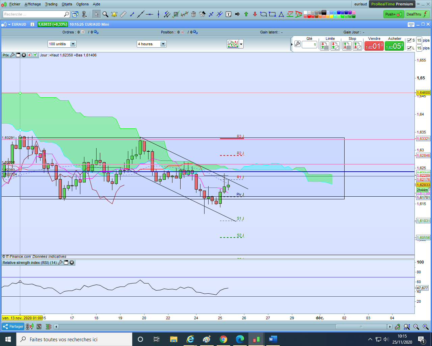This screenshot has width=432, height=346.
Task: Open the Affichage menu
Action: pyautogui.click(x=33, y=4)
